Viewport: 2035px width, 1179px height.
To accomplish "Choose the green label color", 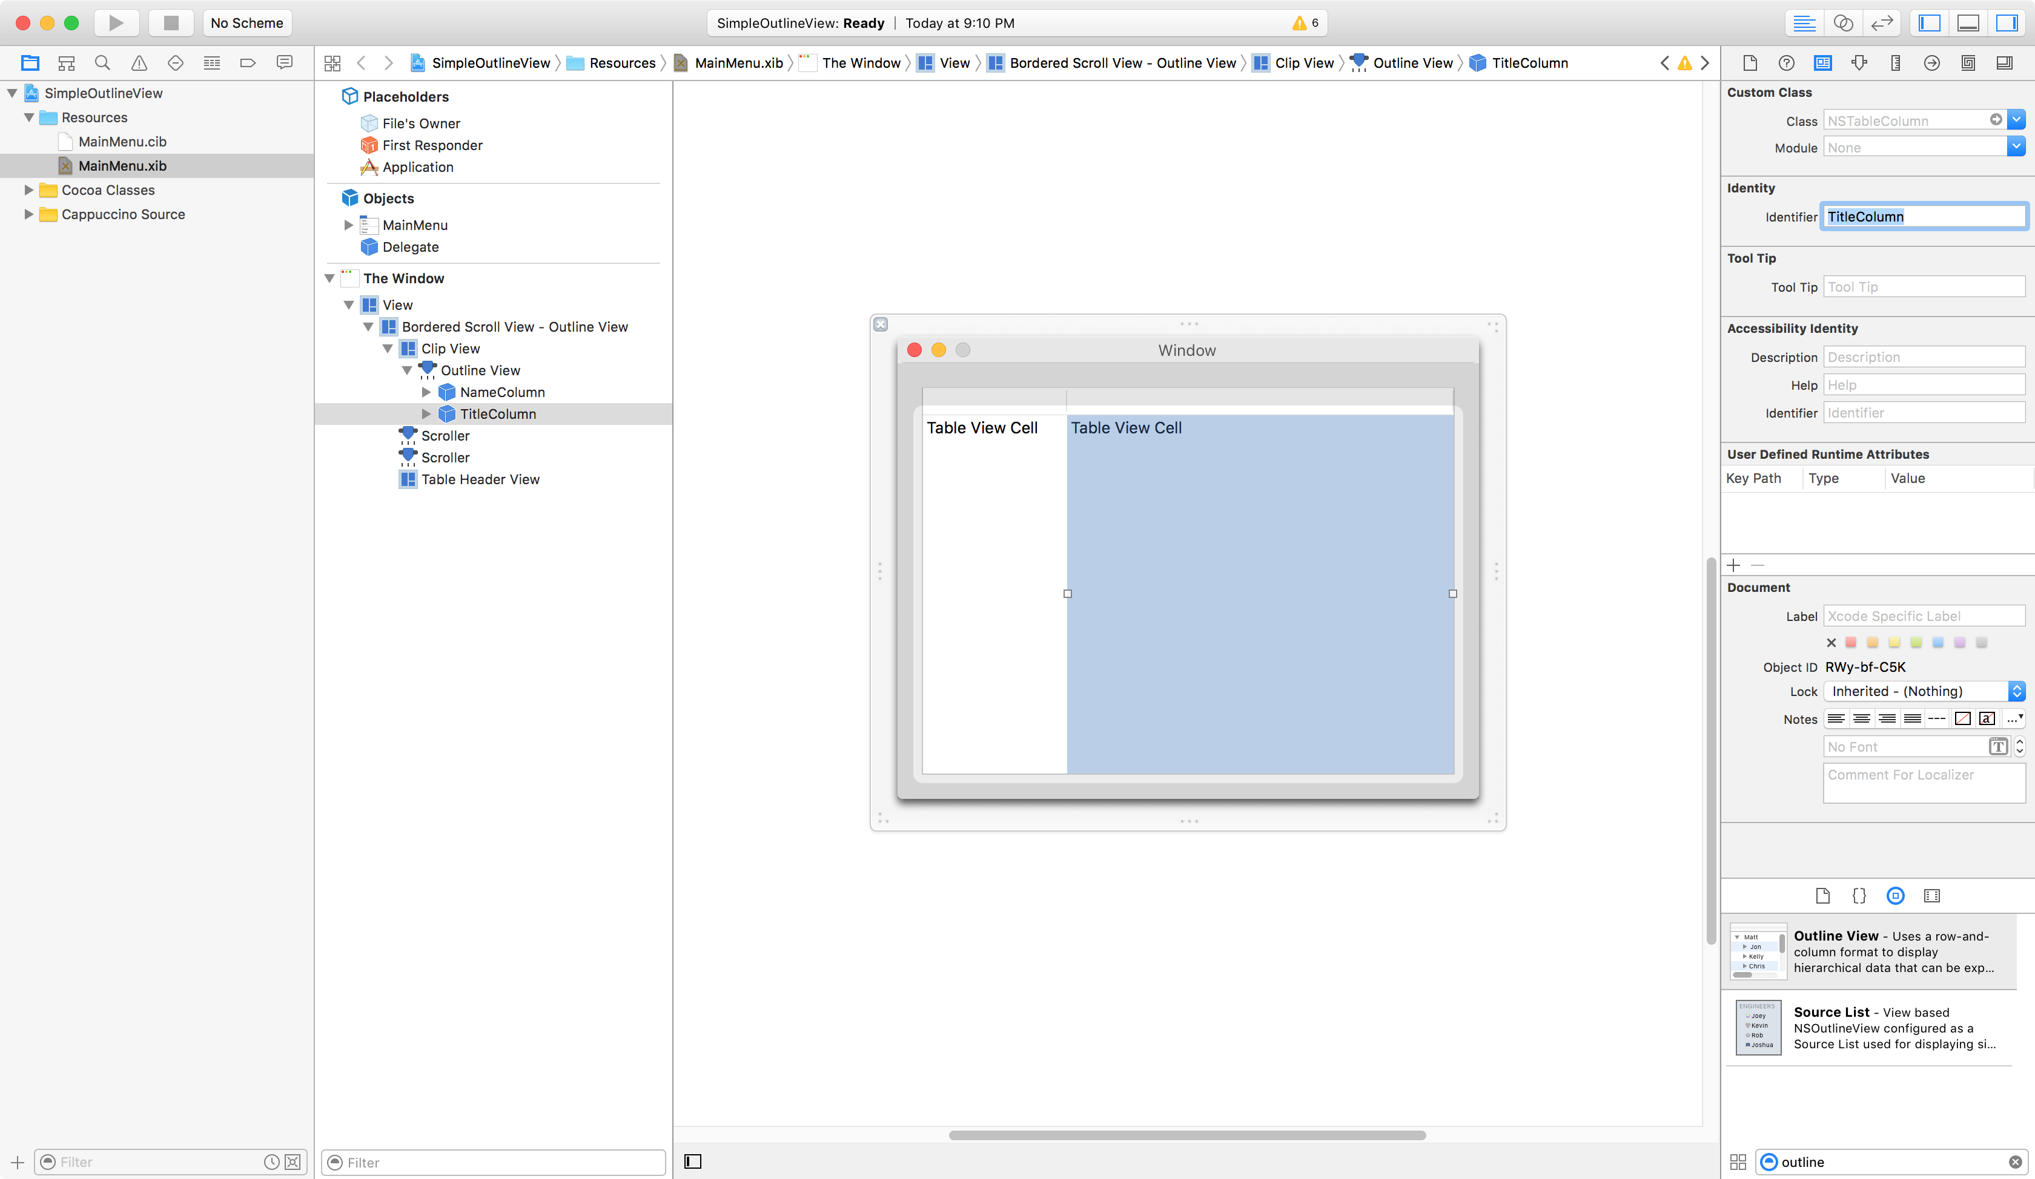I will pos(1916,642).
